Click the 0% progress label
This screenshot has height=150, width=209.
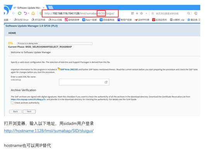pyautogui.click(x=10, y=43)
